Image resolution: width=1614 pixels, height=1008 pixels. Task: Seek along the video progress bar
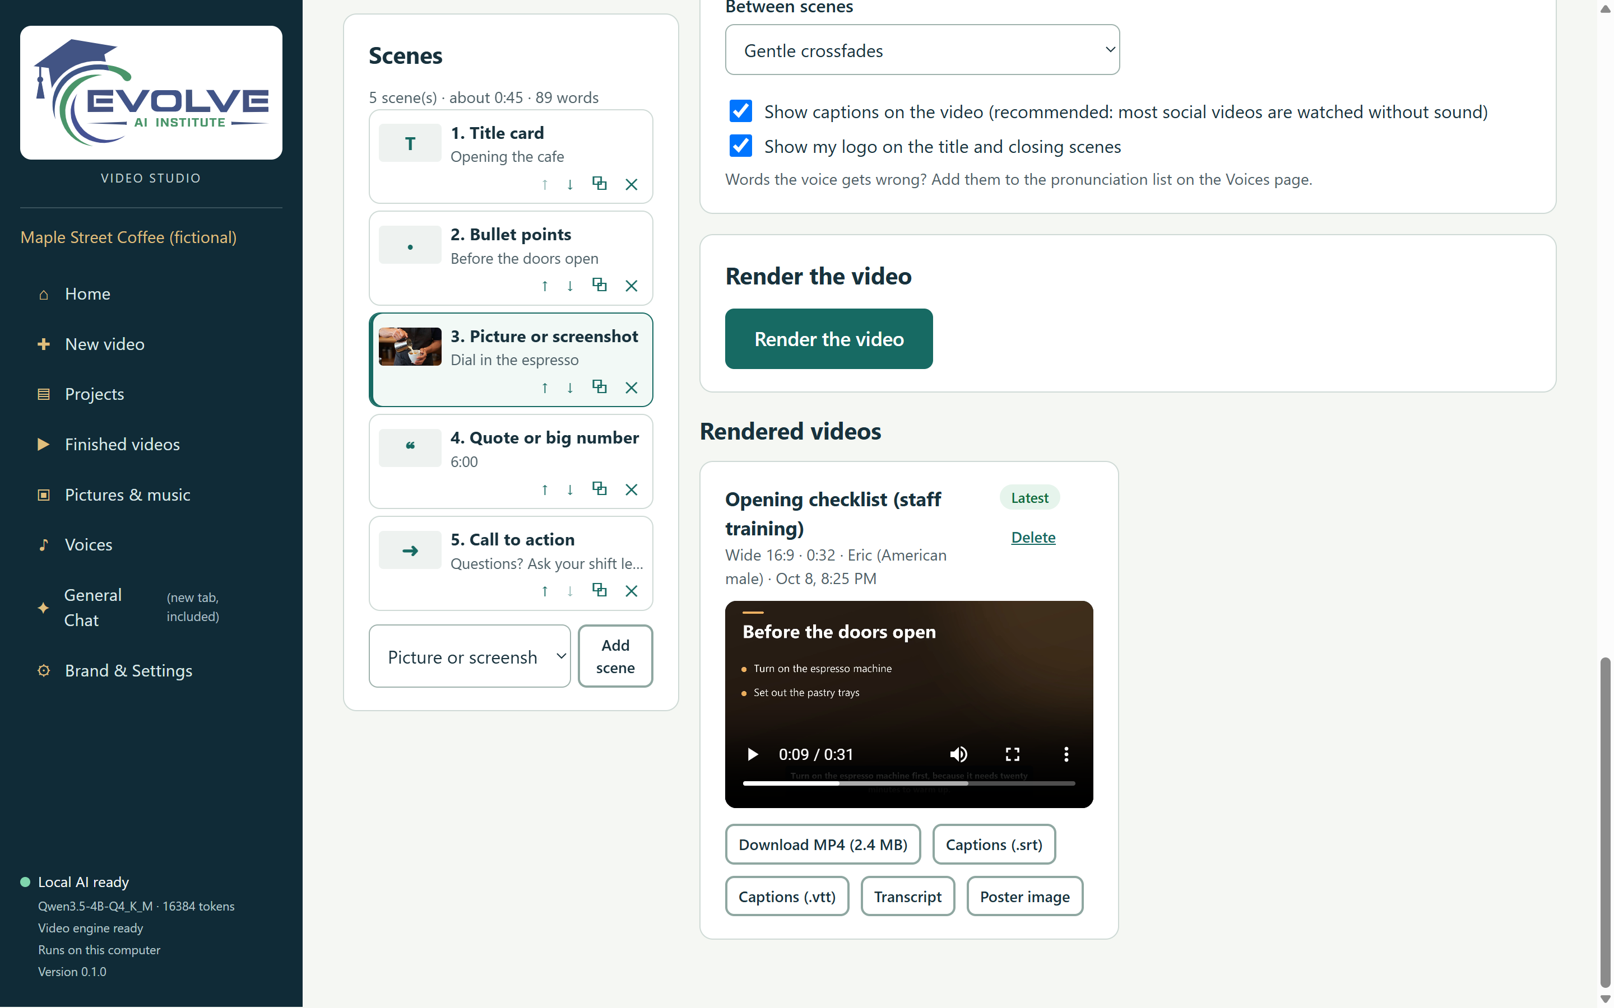(x=908, y=783)
